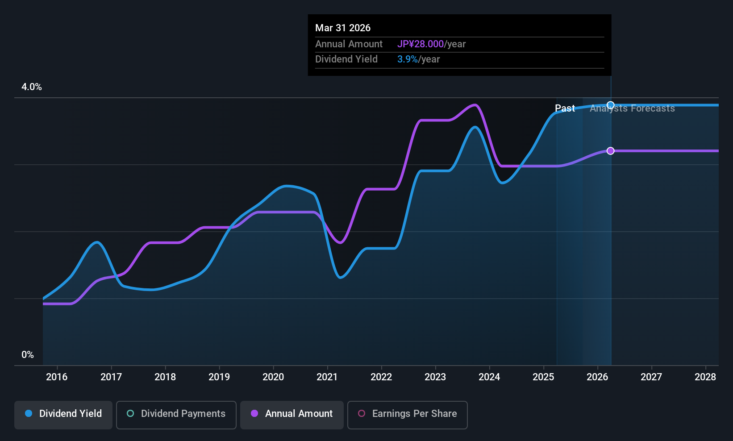Click the 2023 x-axis label
This screenshot has height=441, width=733.
[x=435, y=377]
